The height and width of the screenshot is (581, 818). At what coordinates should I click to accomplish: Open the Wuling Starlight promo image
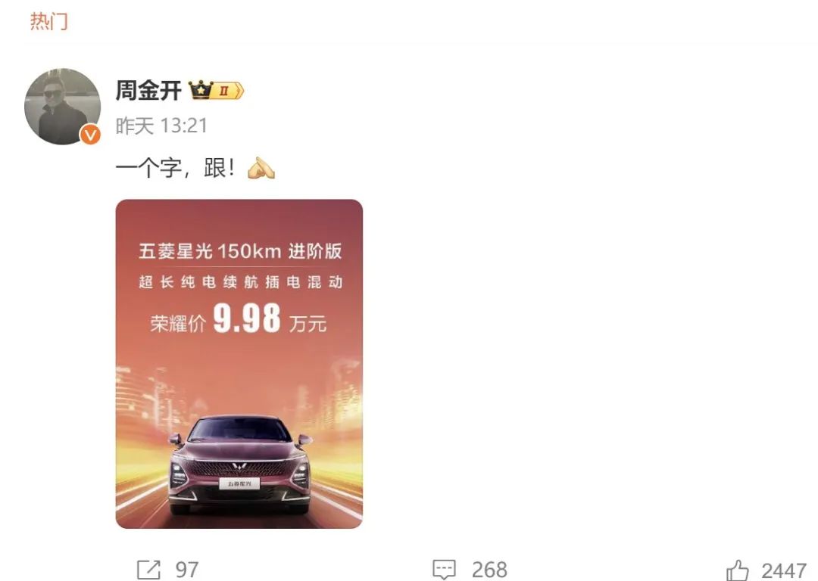(239, 364)
